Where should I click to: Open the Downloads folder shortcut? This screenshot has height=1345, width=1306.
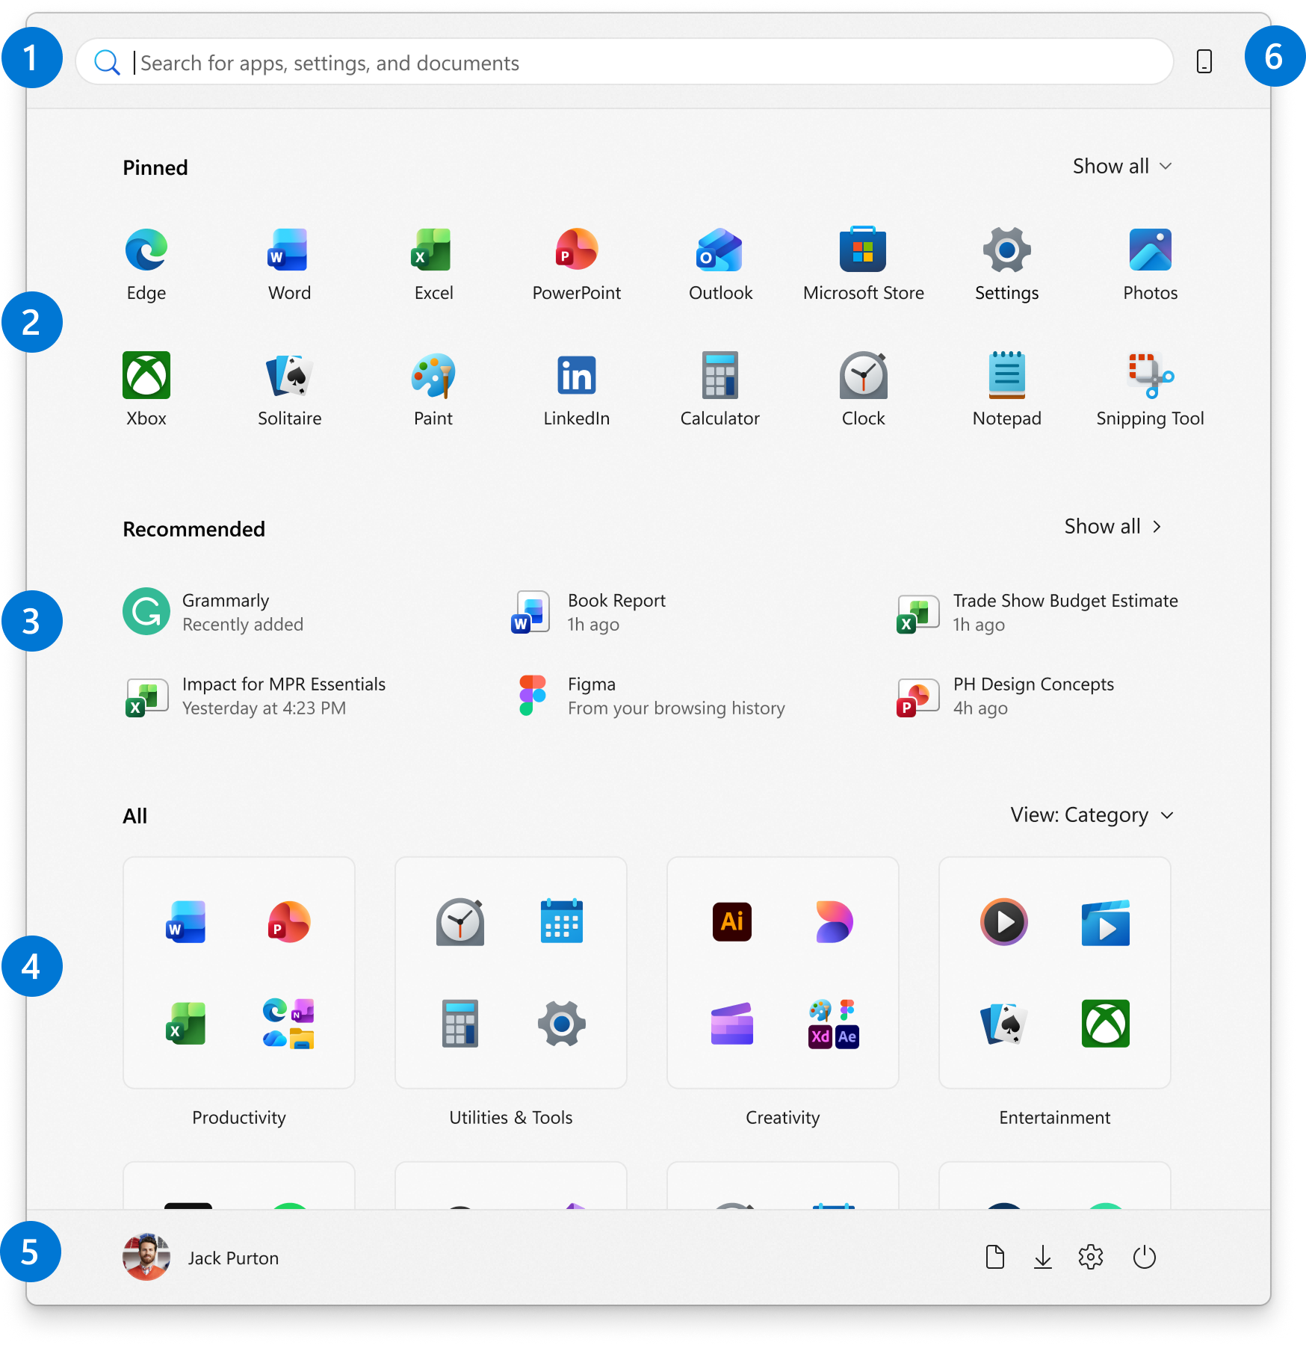click(x=1043, y=1258)
